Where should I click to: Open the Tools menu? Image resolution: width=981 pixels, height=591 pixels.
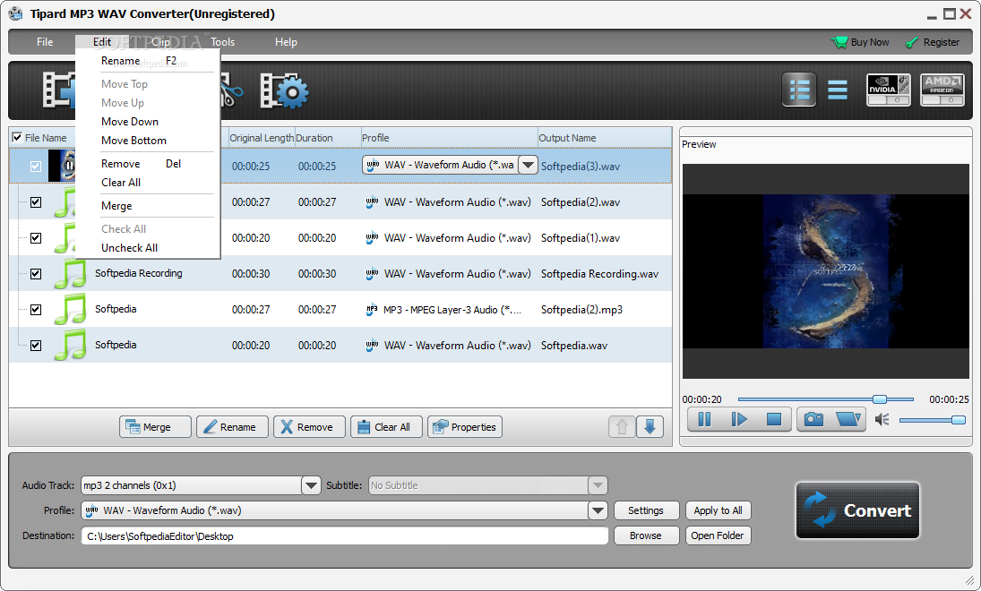tap(223, 42)
